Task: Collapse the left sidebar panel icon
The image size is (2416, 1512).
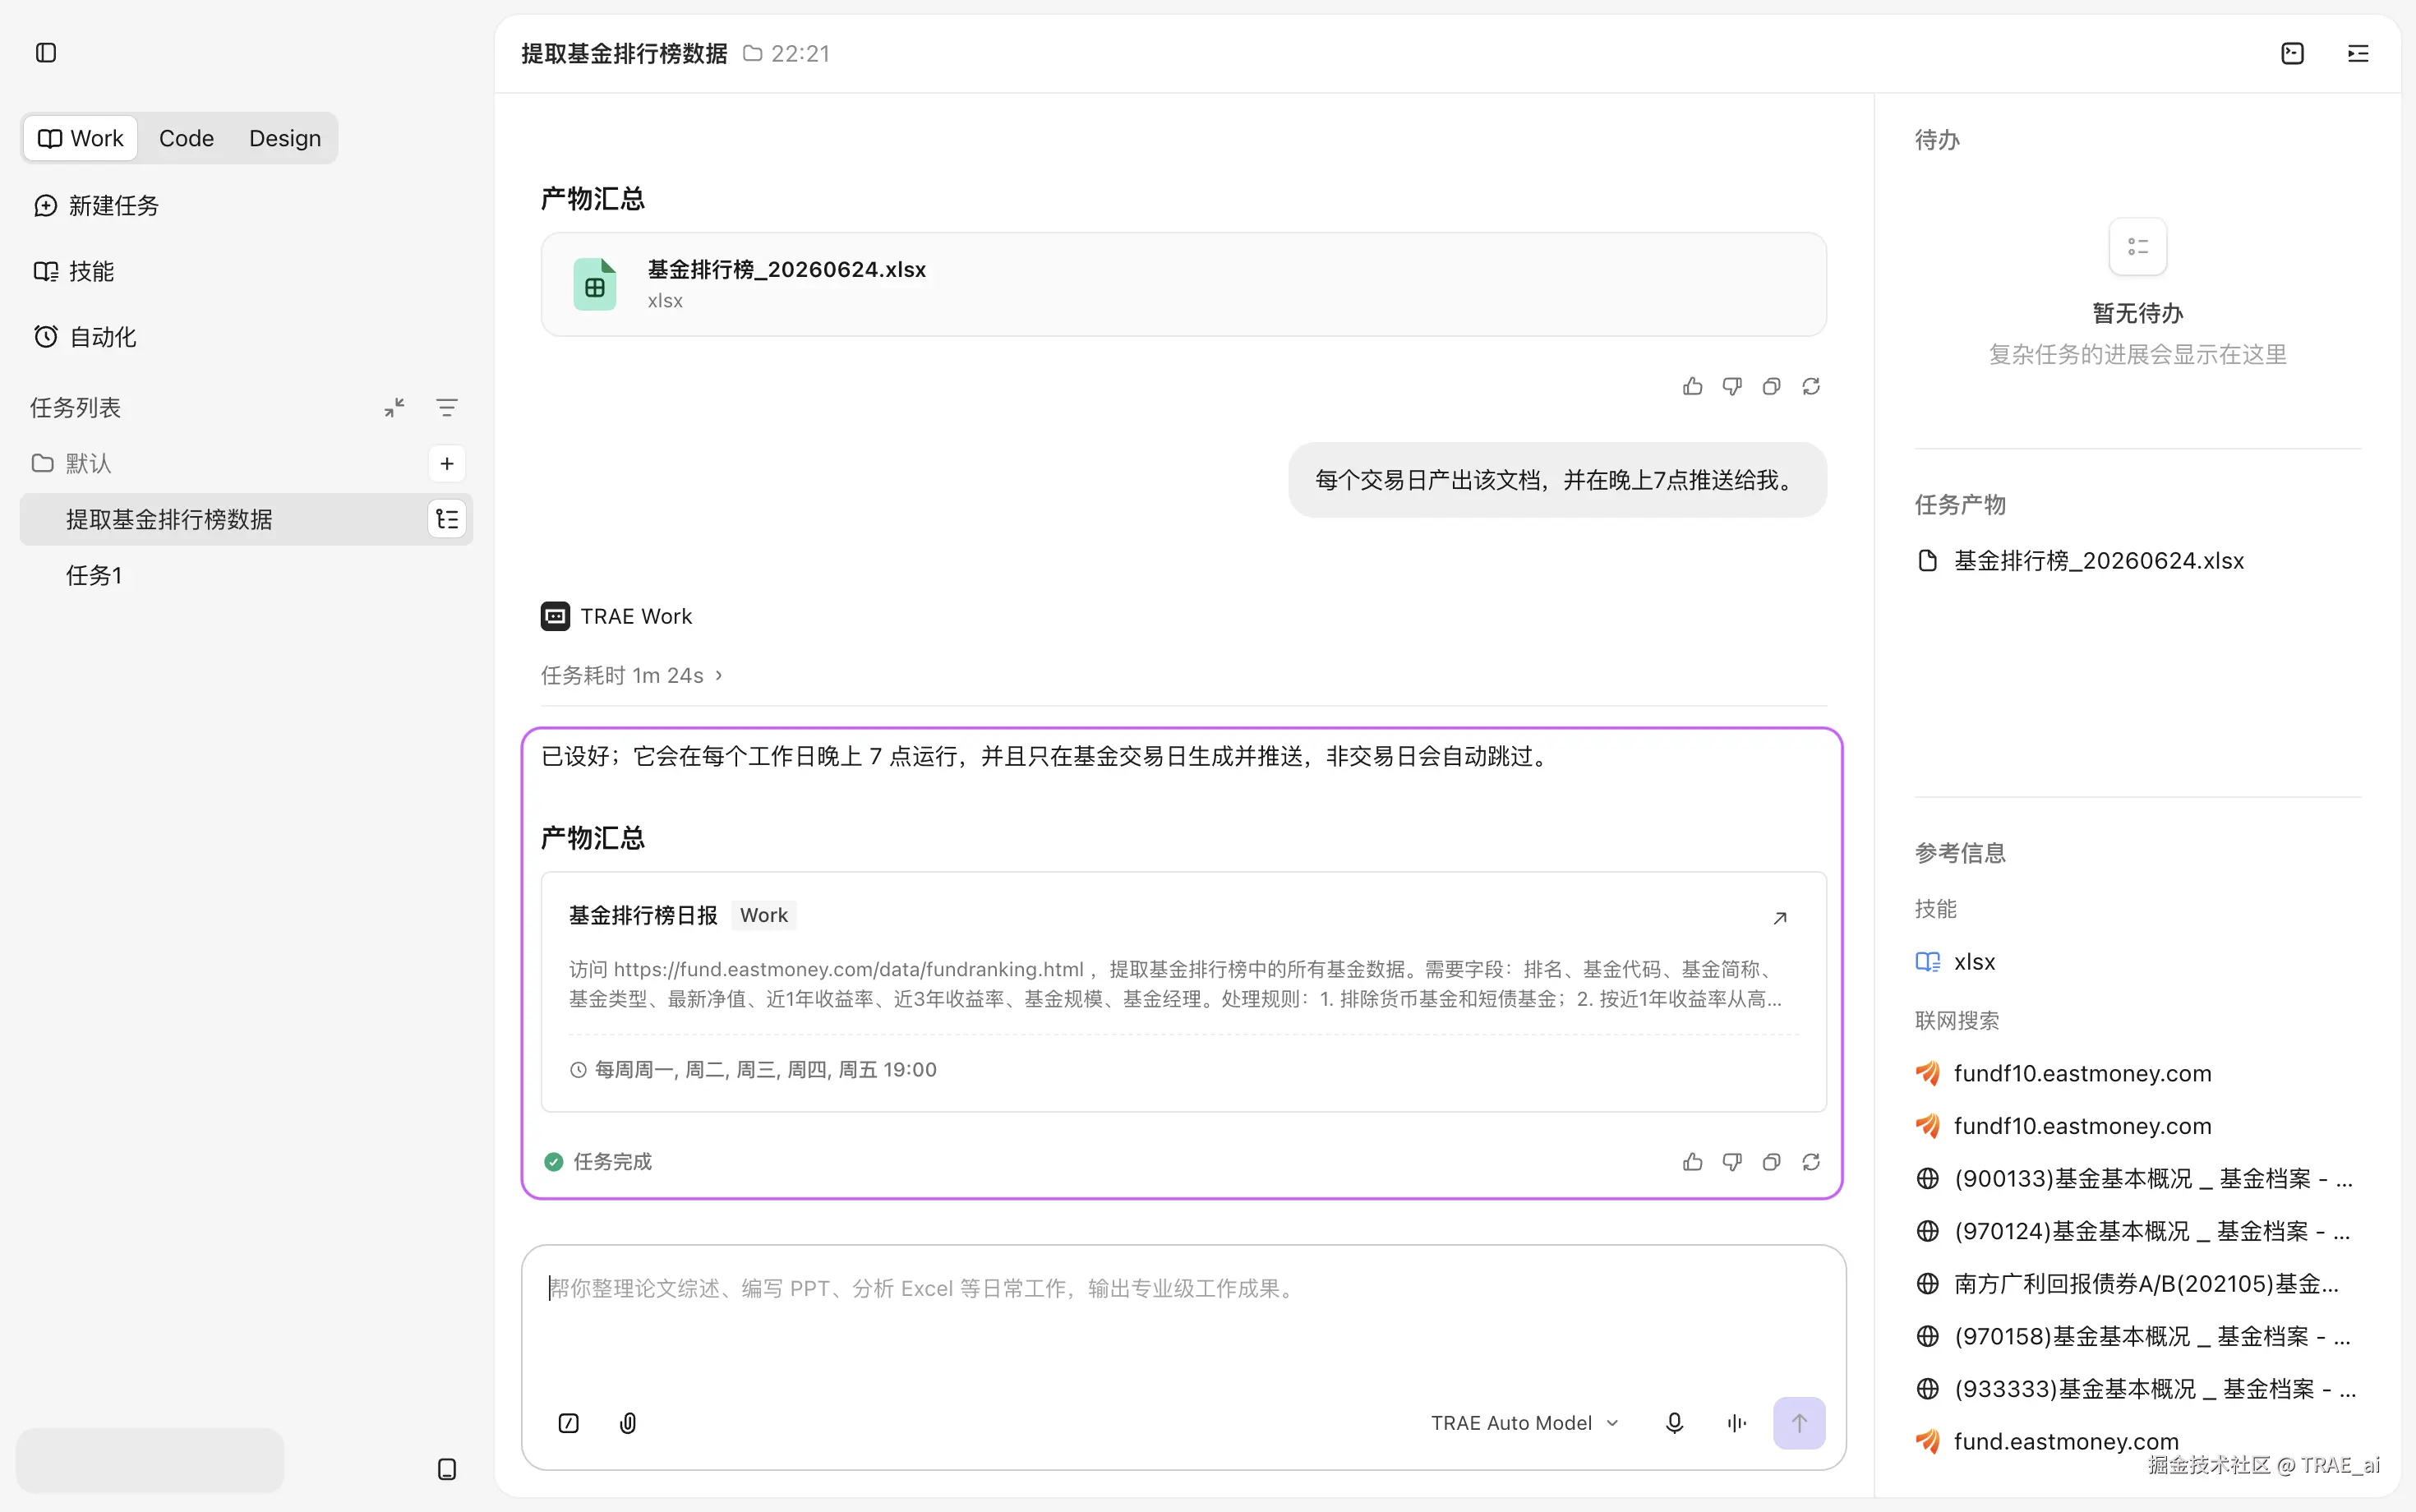Action: [46, 53]
